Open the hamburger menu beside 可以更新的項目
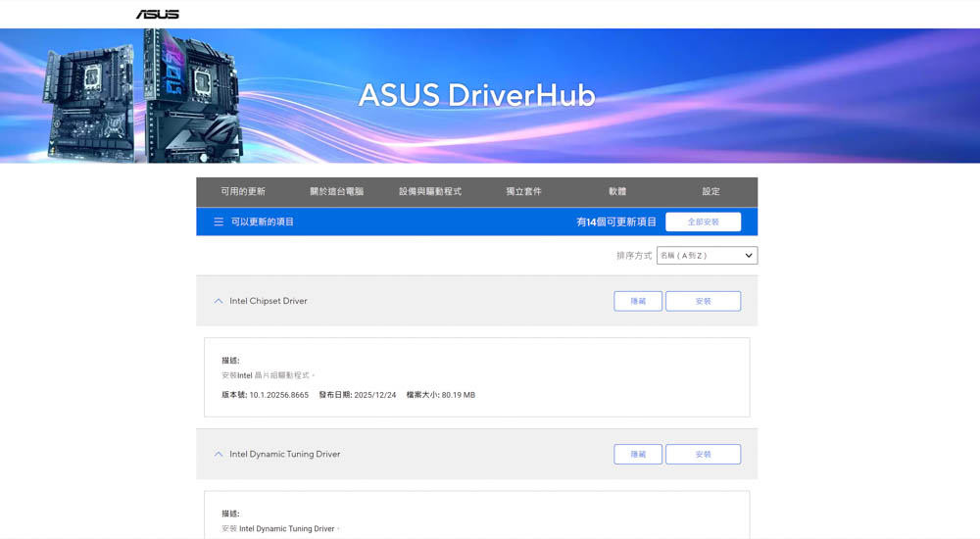 (219, 222)
